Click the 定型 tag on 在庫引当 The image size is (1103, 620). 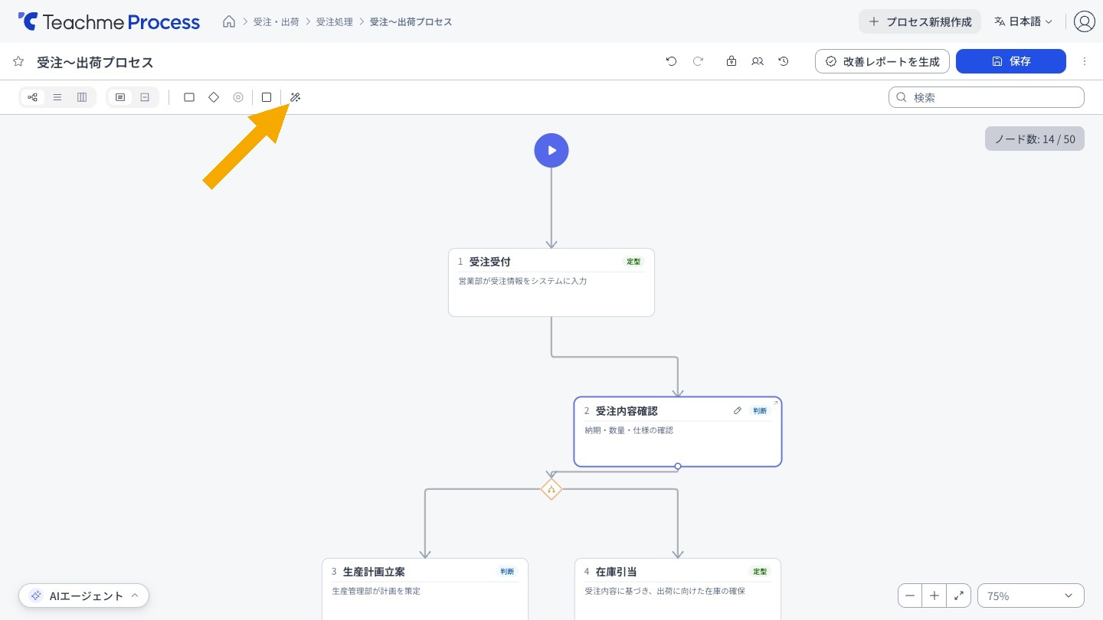(760, 572)
